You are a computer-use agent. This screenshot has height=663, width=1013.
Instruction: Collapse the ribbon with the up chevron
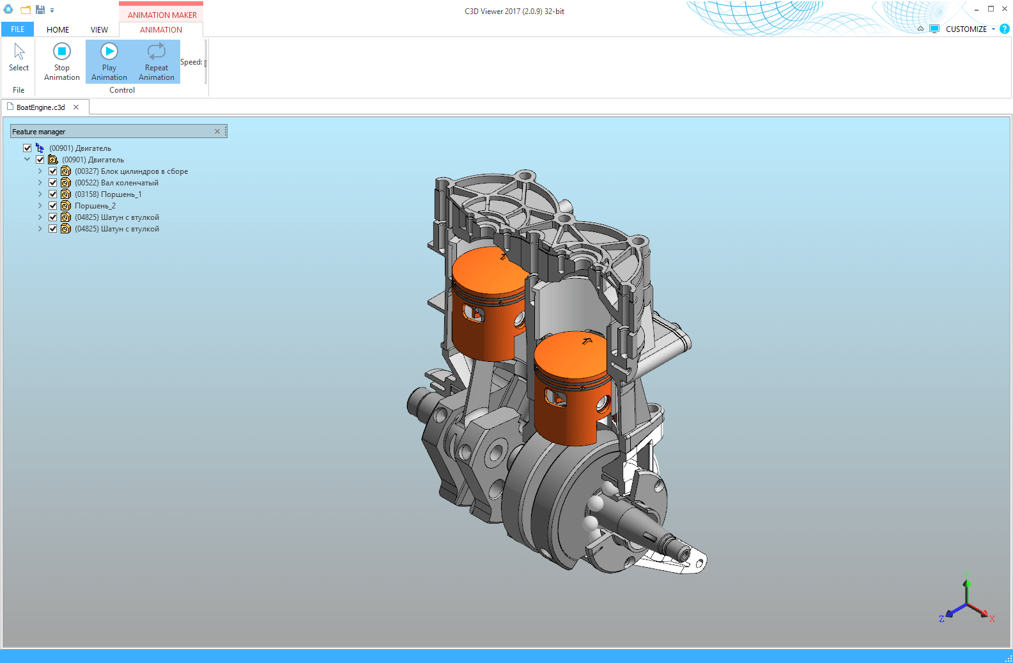(920, 29)
